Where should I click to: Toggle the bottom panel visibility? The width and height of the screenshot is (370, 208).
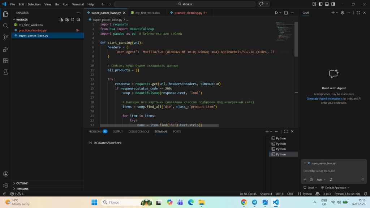pyautogui.click(x=327, y=4)
